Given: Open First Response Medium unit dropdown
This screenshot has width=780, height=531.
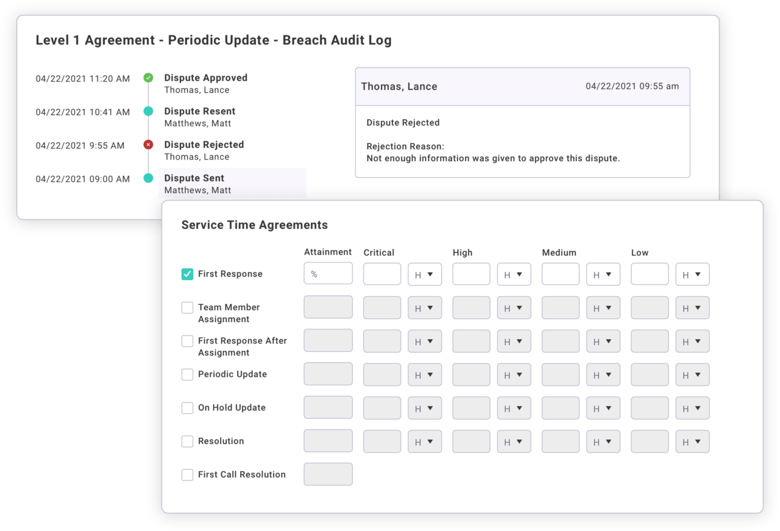Looking at the screenshot, I should [x=603, y=274].
